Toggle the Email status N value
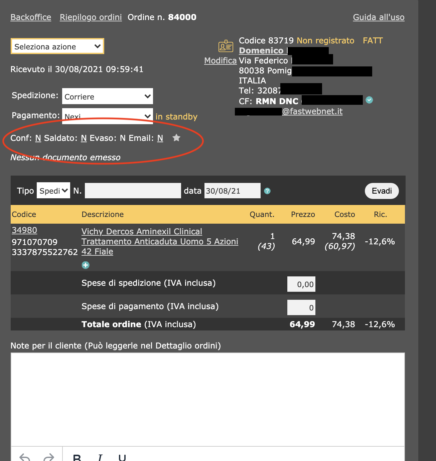Screen dimensions: 436x461 160,138
